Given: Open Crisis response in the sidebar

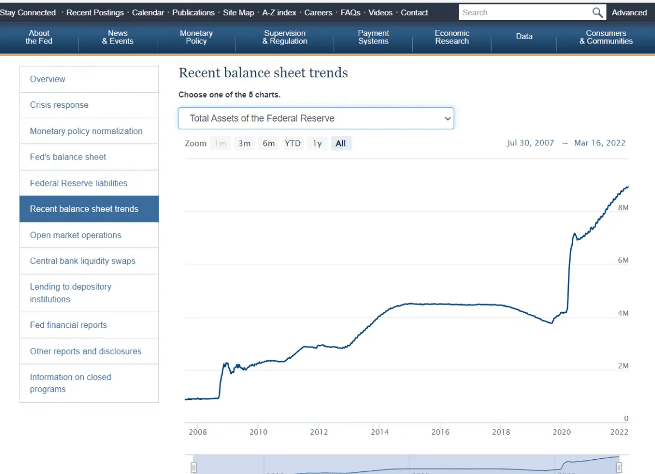Looking at the screenshot, I should point(59,105).
